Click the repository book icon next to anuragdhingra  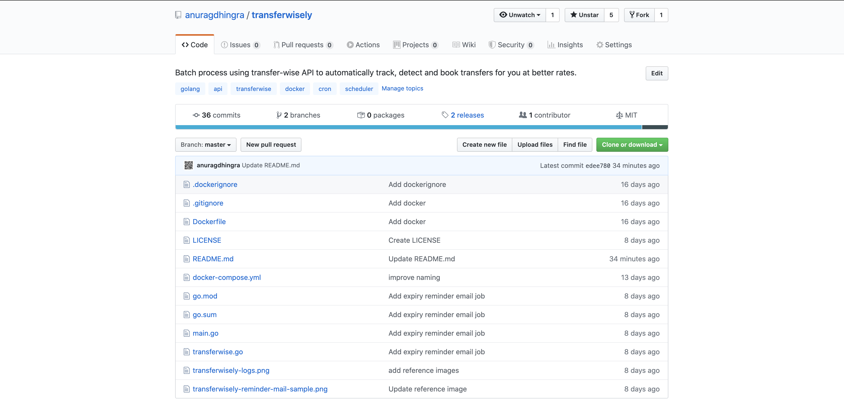(178, 15)
